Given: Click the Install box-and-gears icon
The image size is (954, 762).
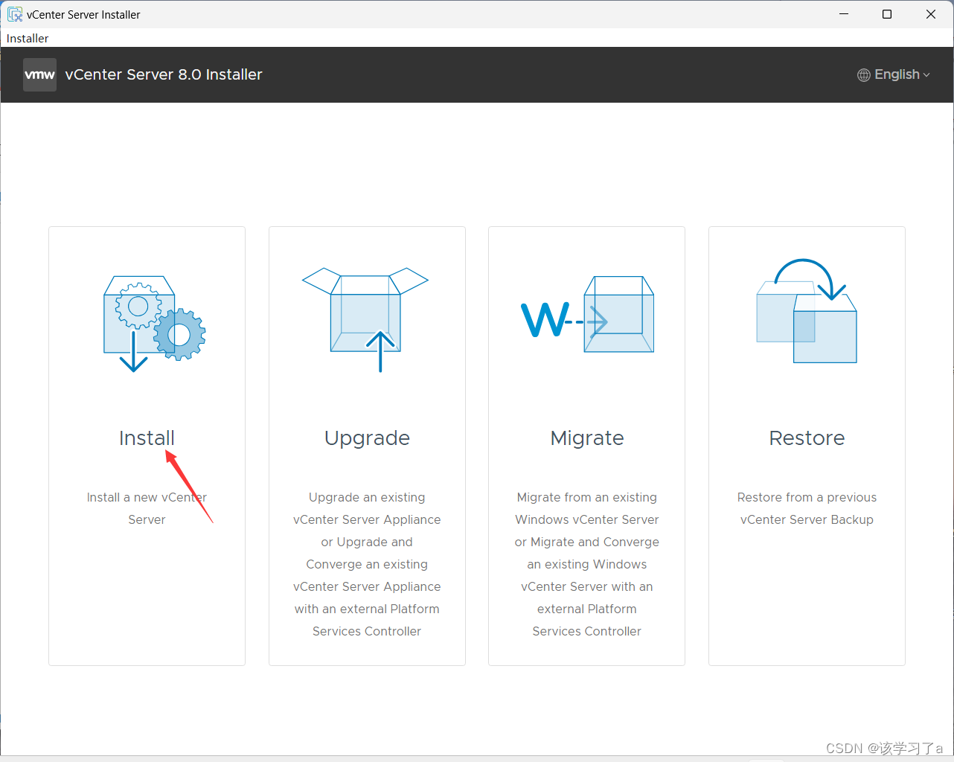Looking at the screenshot, I should (155, 324).
